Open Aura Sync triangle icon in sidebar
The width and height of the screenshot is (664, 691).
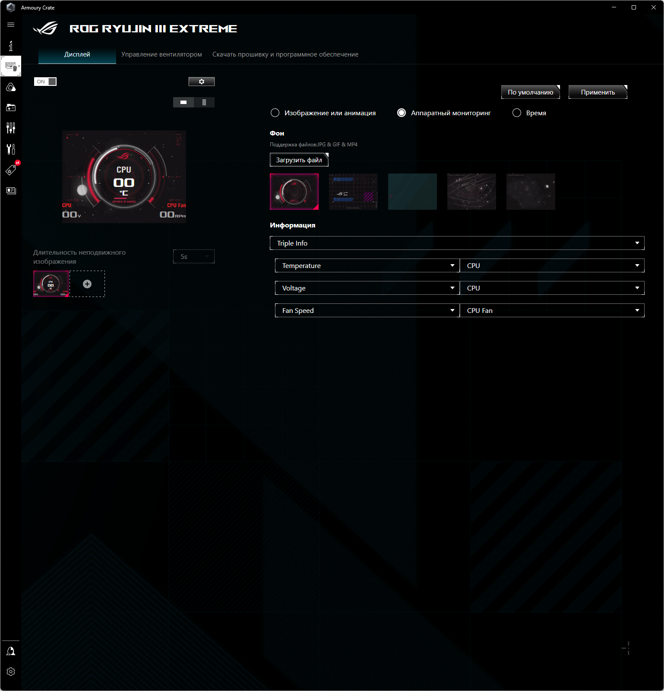coord(11,87)
